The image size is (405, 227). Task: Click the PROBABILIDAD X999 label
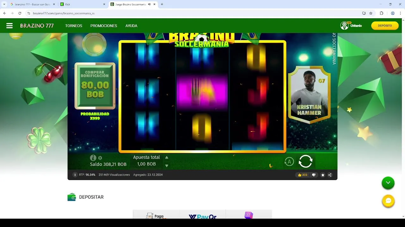click(95, 116)
